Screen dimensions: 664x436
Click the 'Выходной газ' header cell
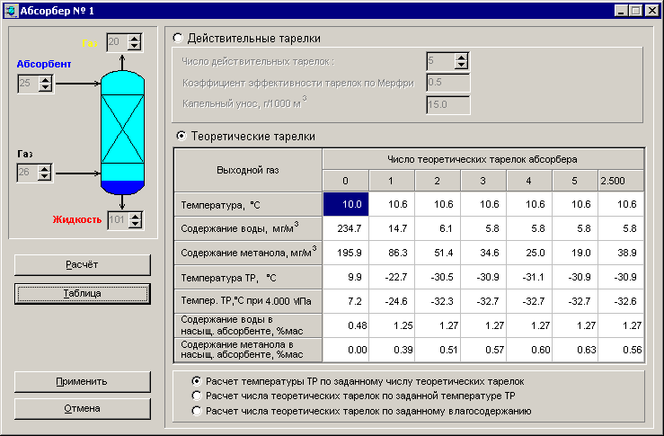(248, 170)
